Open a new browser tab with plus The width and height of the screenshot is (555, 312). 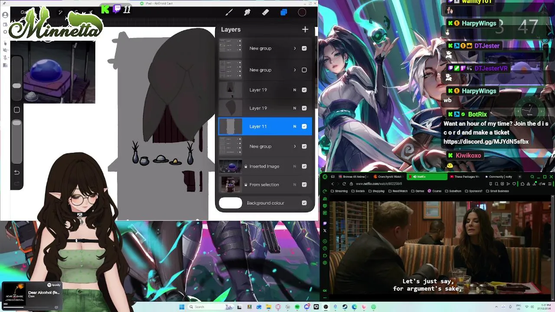point(519,177)
